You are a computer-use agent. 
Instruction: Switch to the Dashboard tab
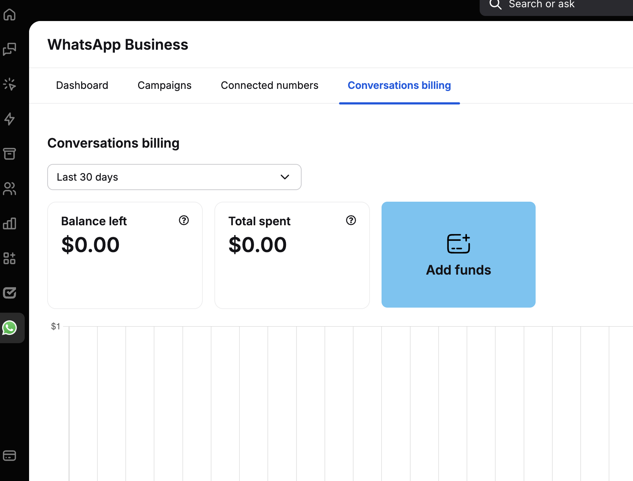pyautogui.click(x=82, y=85)
